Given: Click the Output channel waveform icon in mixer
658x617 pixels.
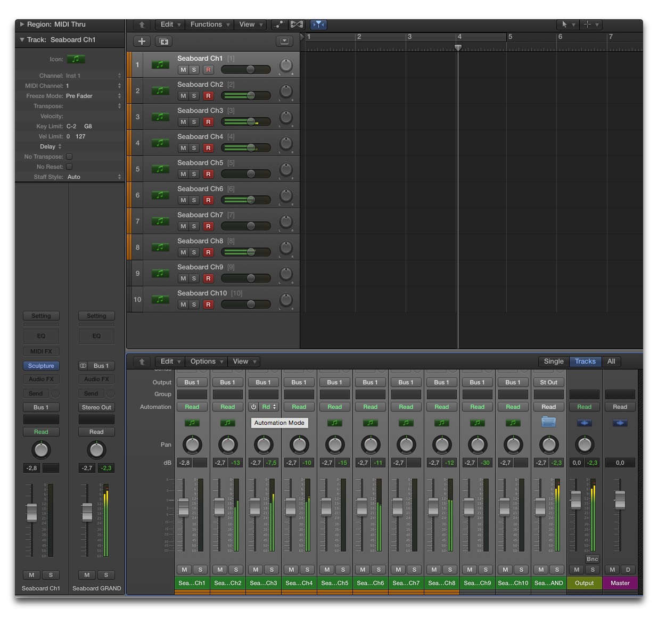Looking at the screenshot, I should point(584,423).
